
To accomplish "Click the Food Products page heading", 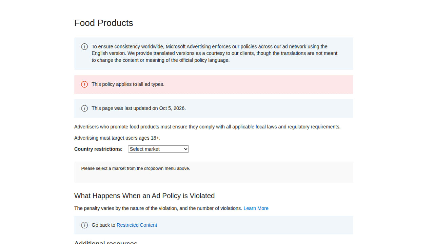I will pyautogui.click(x=104, y=23).
